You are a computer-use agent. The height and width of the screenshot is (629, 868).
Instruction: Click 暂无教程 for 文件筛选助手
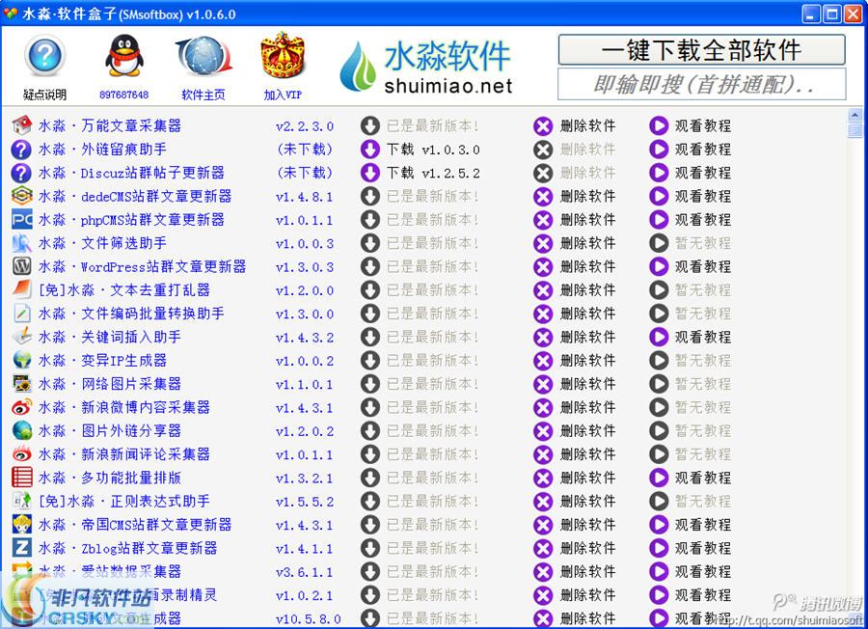(x=702, y=243)
